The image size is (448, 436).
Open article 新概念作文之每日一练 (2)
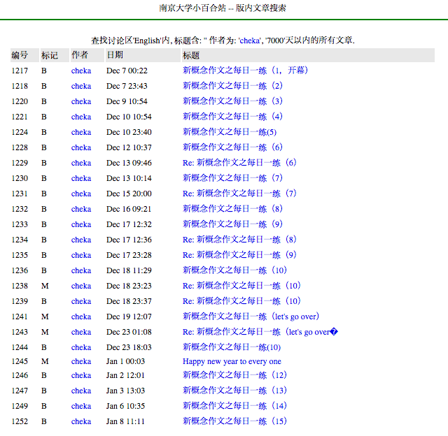point(232,86)
